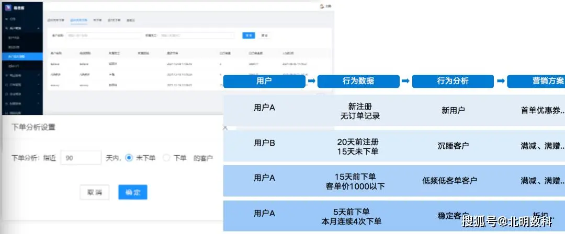This screenshot has width=565, height=234.
Task: Click 用户A in the 新用户 row
Action: point(264,108)
